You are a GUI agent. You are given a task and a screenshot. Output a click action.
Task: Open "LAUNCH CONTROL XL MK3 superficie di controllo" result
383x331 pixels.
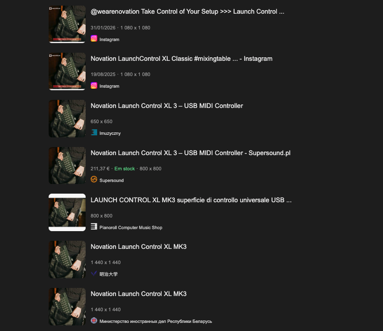(x=191, y=200)
